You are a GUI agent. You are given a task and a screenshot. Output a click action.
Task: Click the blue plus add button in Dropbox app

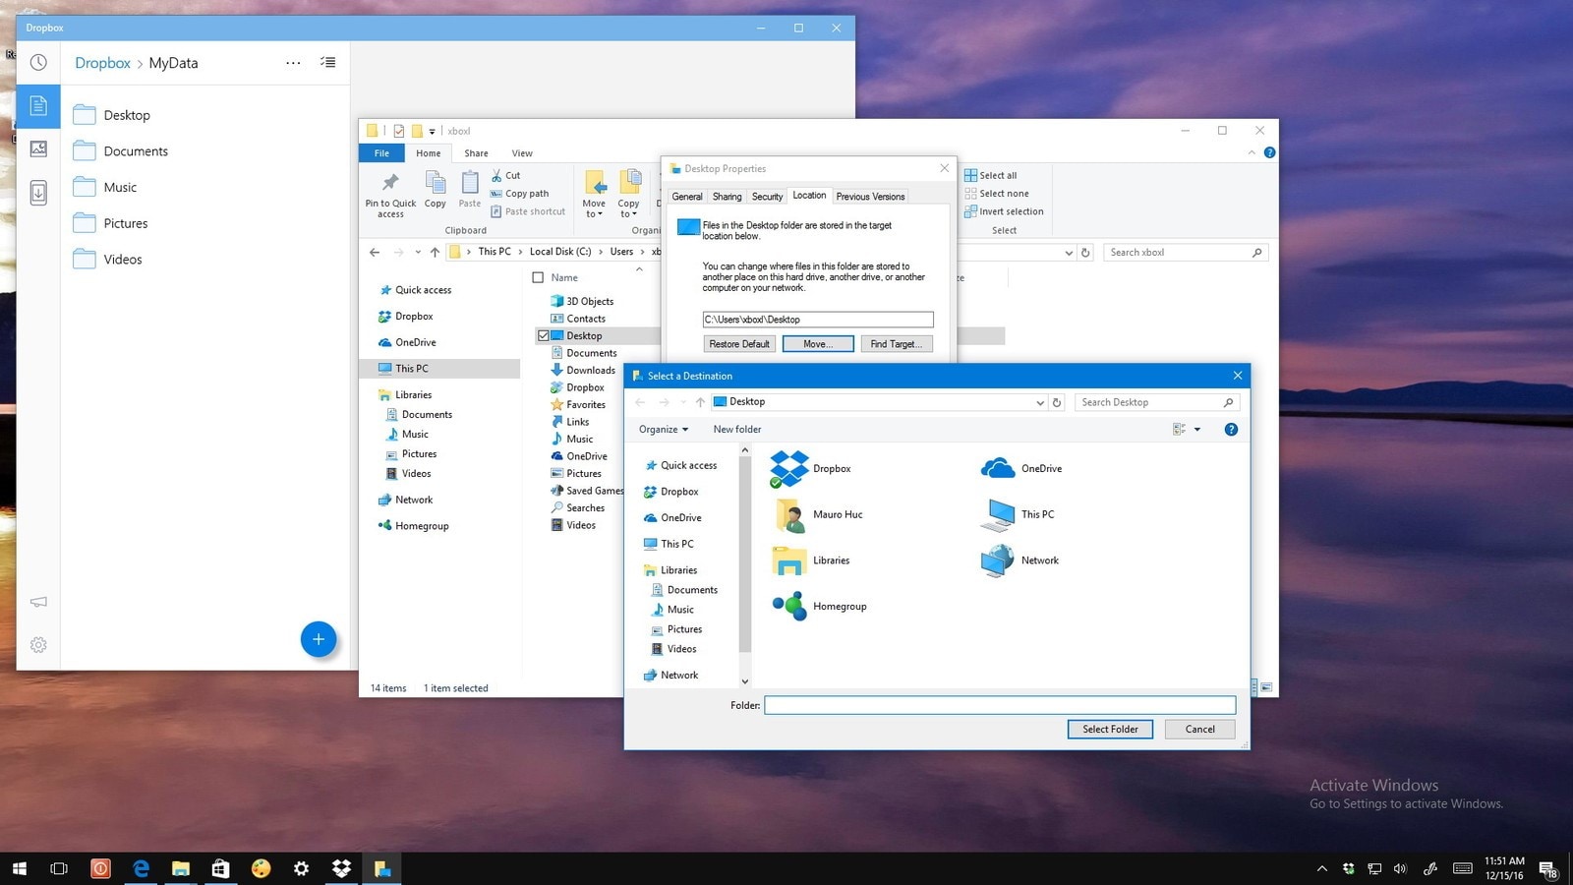tap(319, 639)
